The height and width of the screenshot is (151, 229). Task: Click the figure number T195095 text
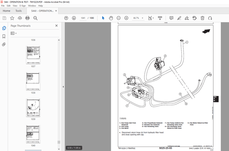pyautogui.click(x=123, y=119)
